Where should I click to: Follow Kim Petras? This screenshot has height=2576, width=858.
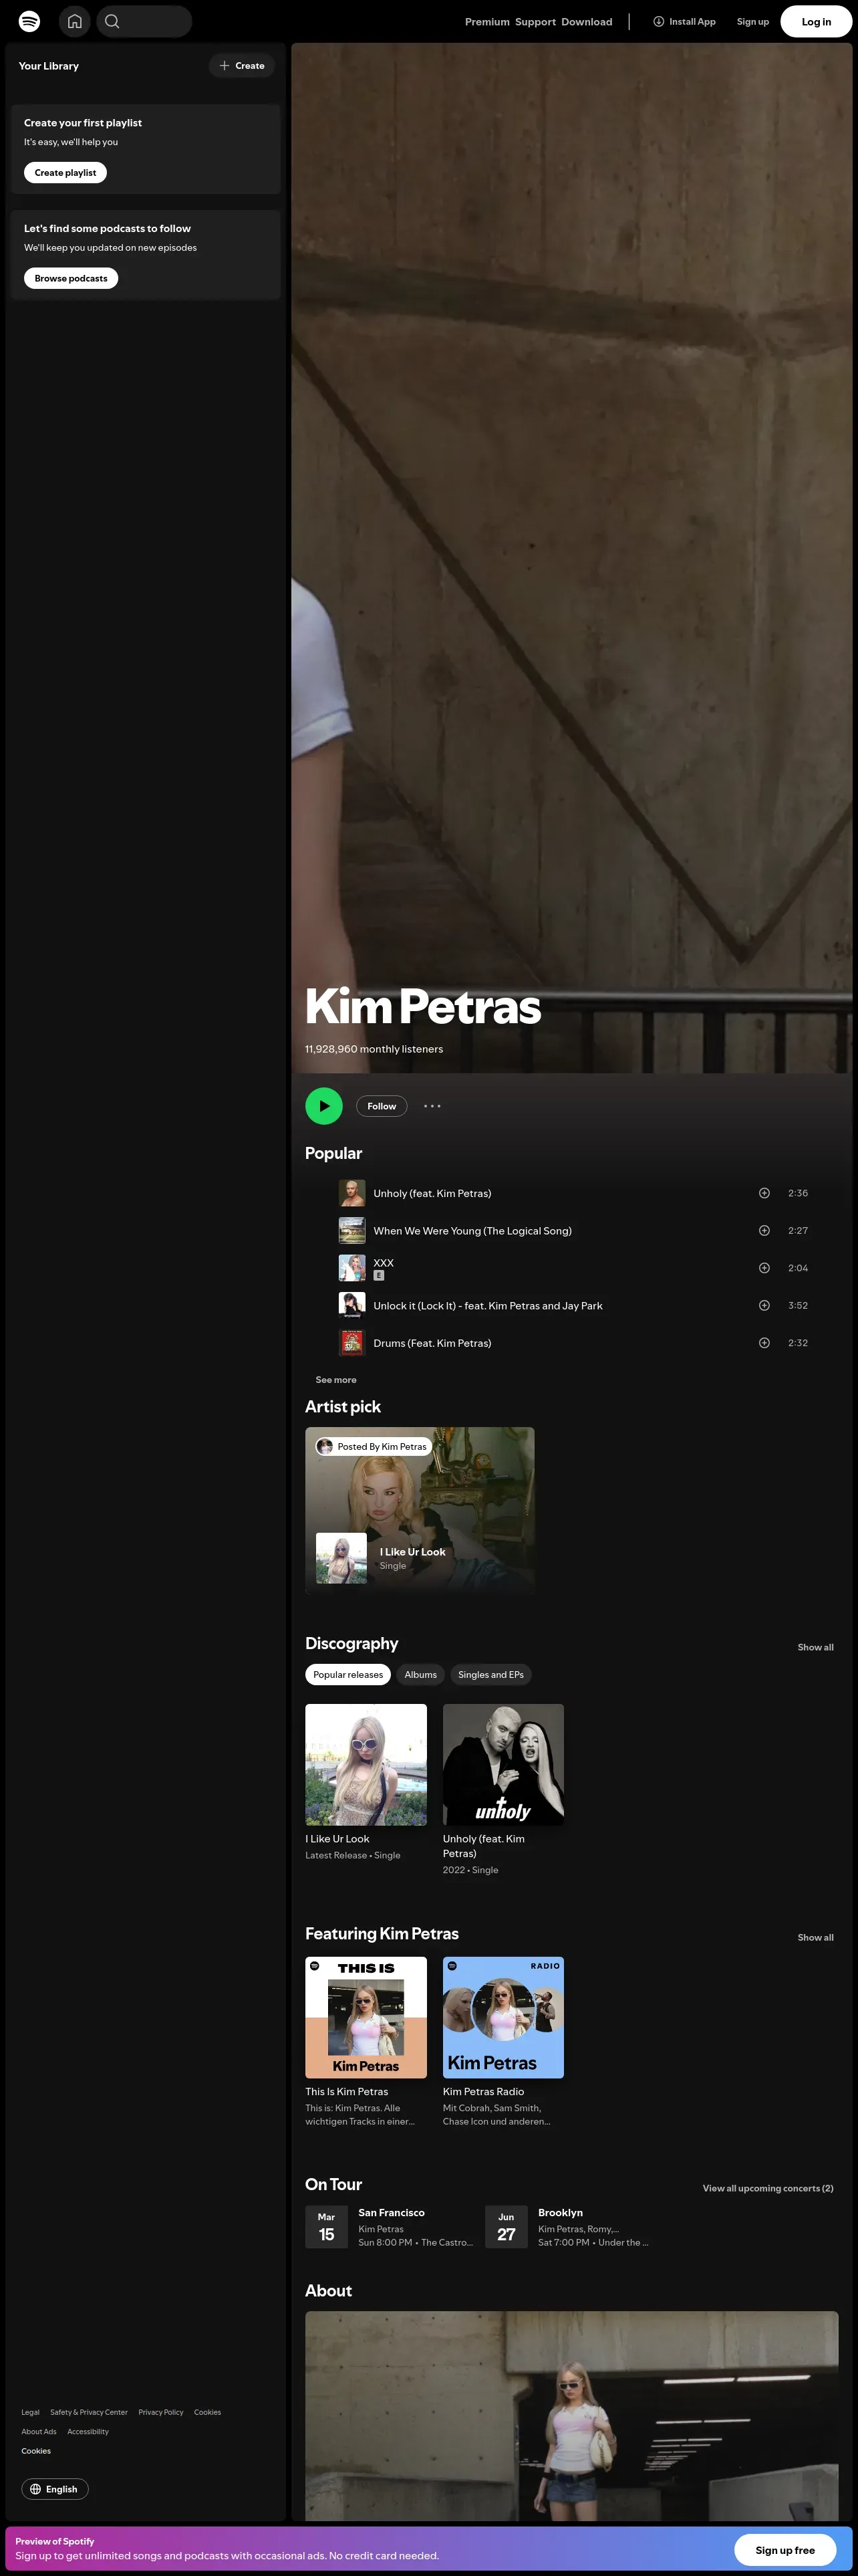[382, 1106]
